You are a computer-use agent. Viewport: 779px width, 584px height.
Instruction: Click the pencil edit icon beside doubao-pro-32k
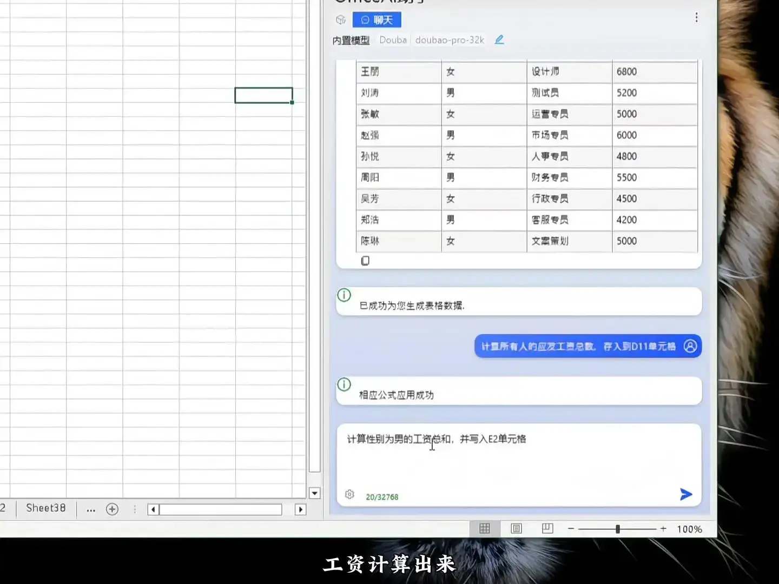click(x=499, y=39)
